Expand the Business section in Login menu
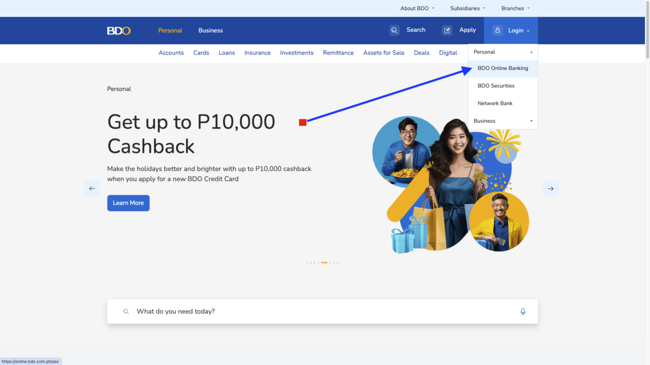The image size is (650, 365). click(503, 121)
